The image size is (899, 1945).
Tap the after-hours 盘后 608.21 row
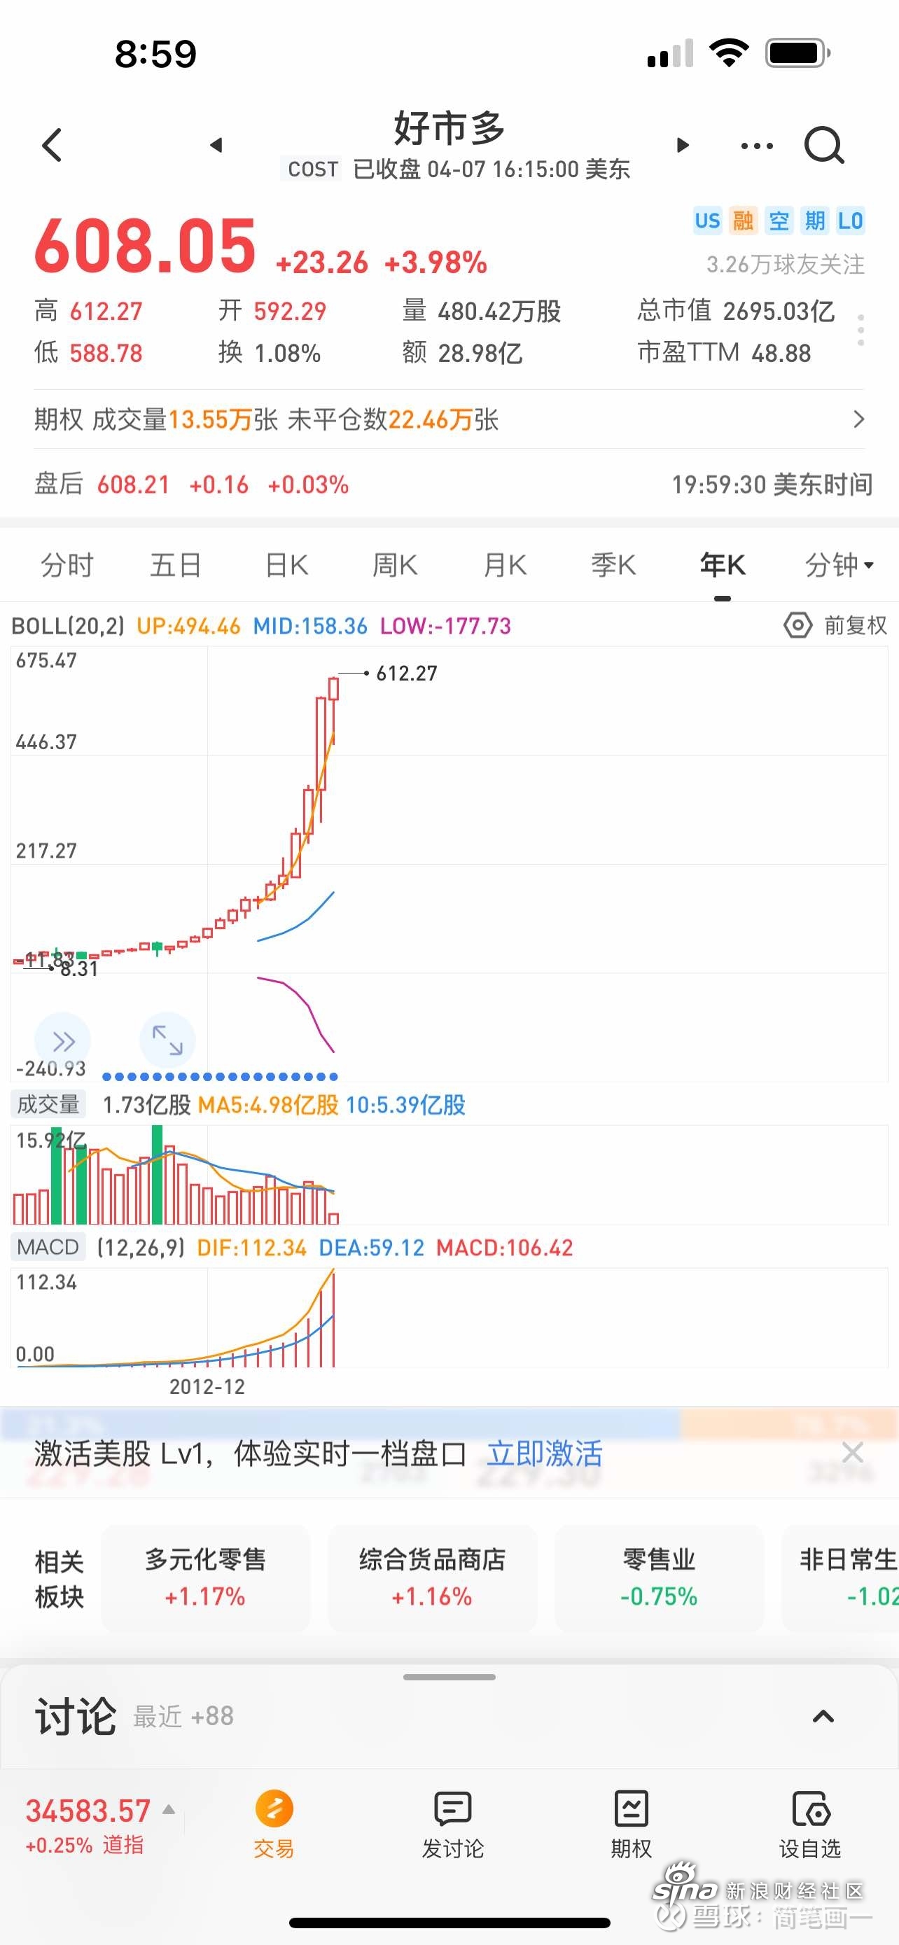(x=449, y=484)
